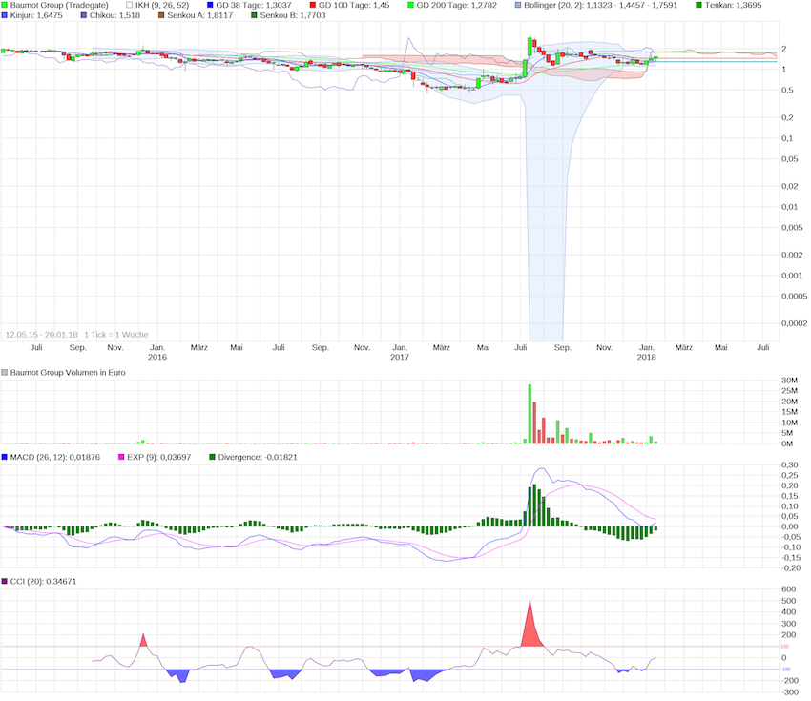Click the blue GD 38 Tage legend swatch
The image size is (811, 701).
(210, 5)
